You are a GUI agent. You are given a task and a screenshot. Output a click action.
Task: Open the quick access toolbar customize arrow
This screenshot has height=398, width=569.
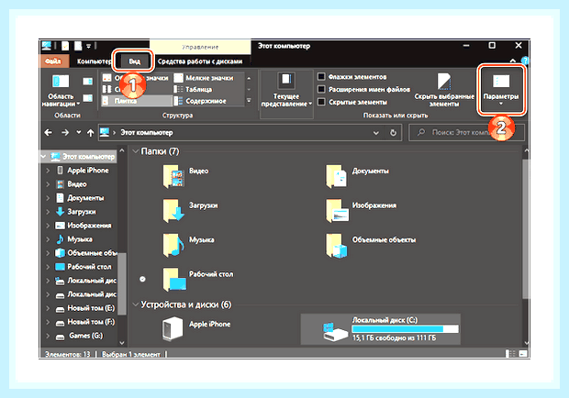point(88,46)
